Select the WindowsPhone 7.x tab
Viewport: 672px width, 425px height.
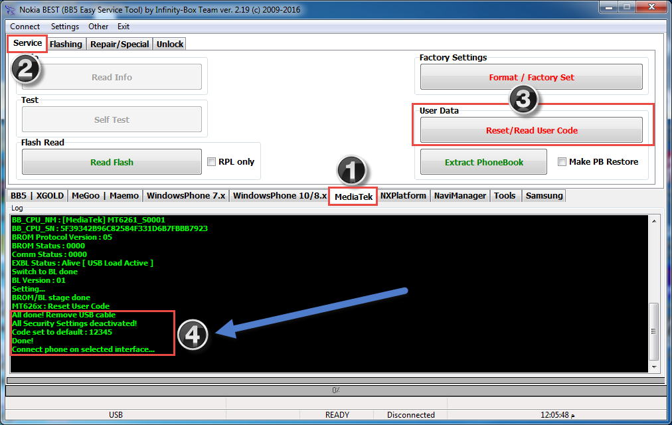click(x=186, y=196)
